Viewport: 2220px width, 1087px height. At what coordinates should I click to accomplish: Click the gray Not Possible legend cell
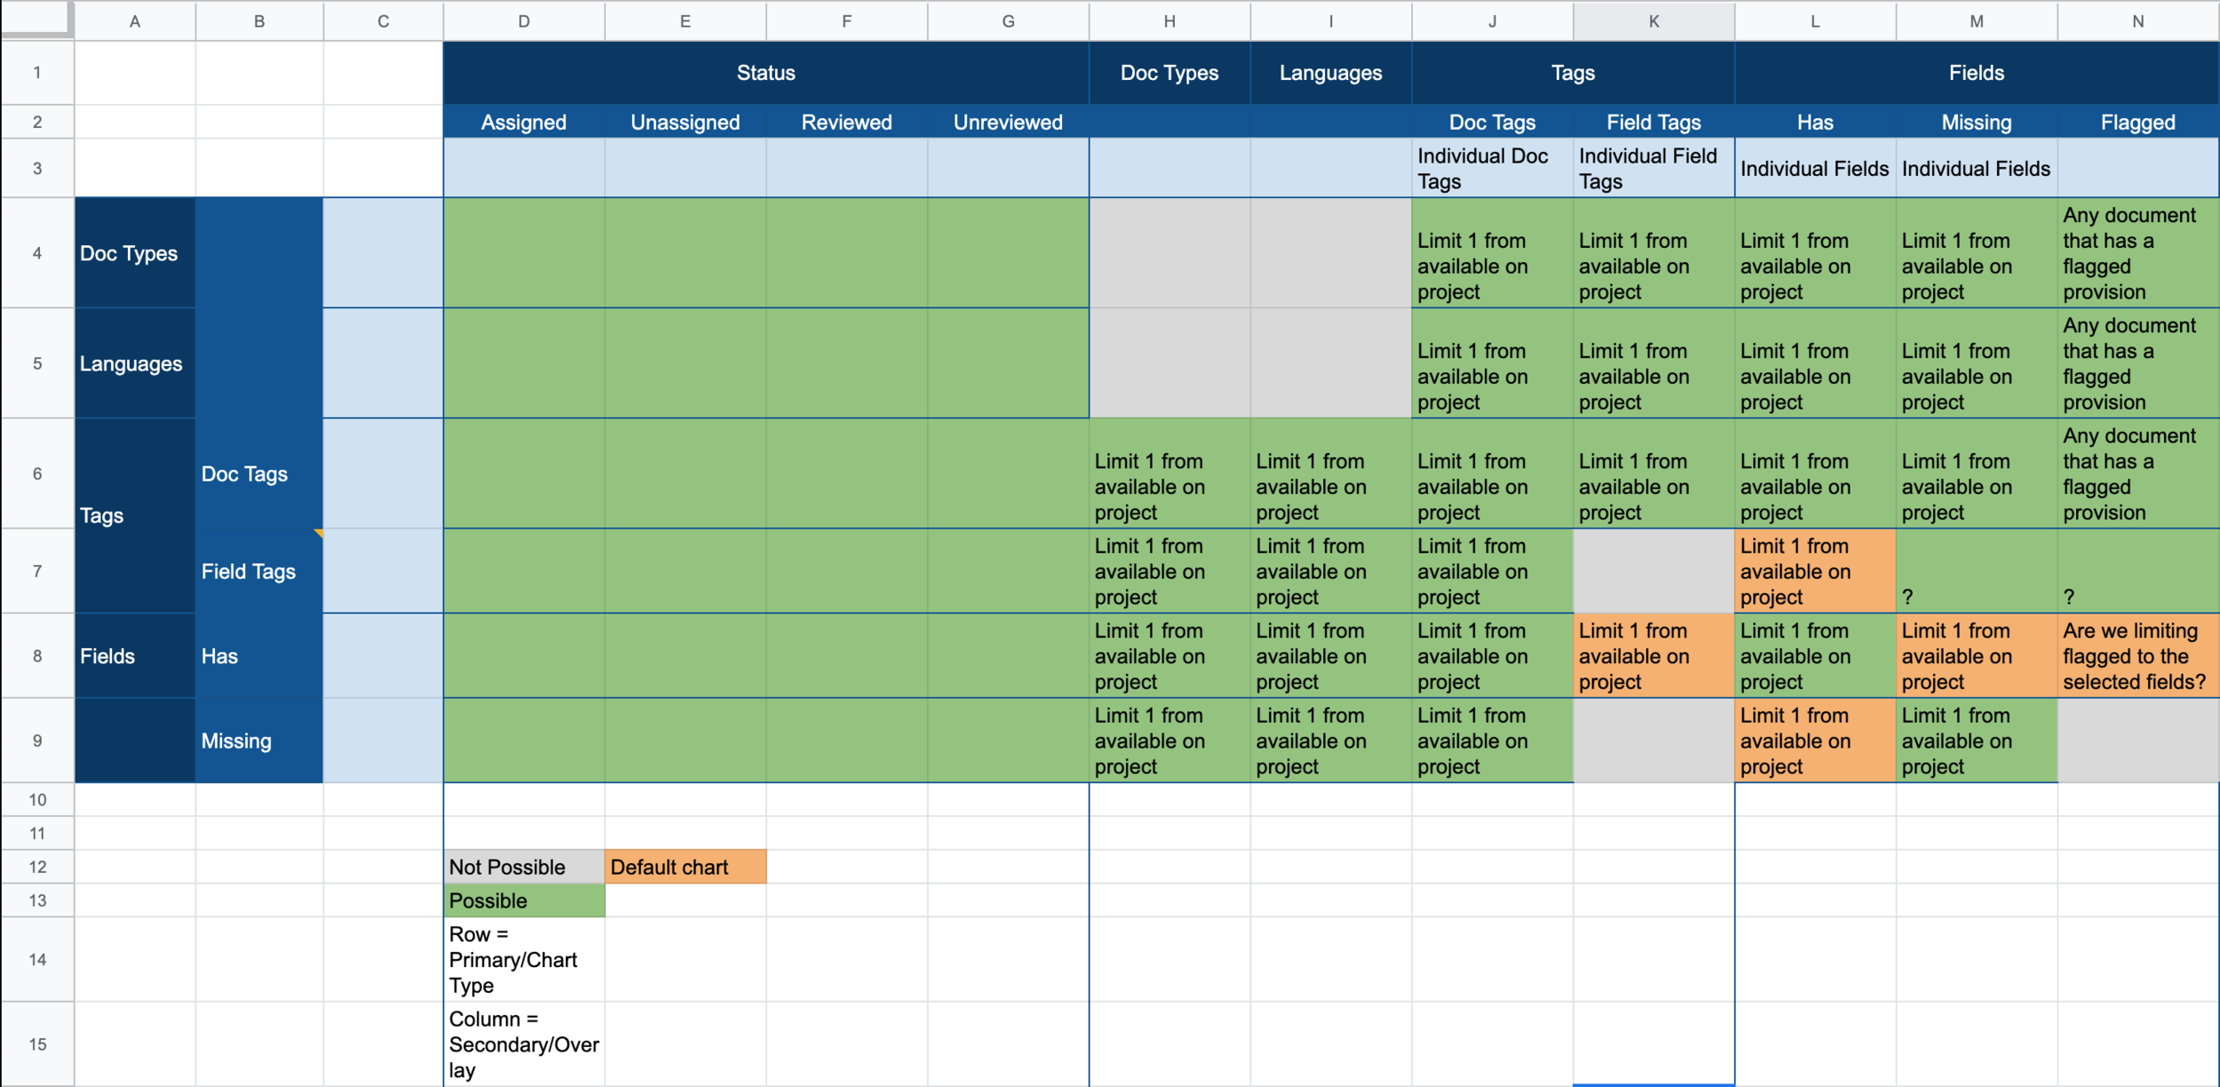pyautogui.click(x=524, y=867)
